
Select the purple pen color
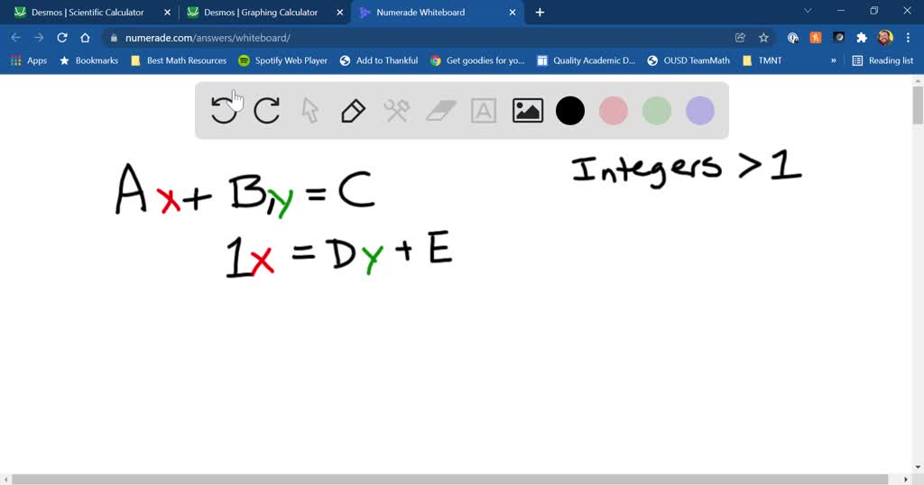pos(700,111)
